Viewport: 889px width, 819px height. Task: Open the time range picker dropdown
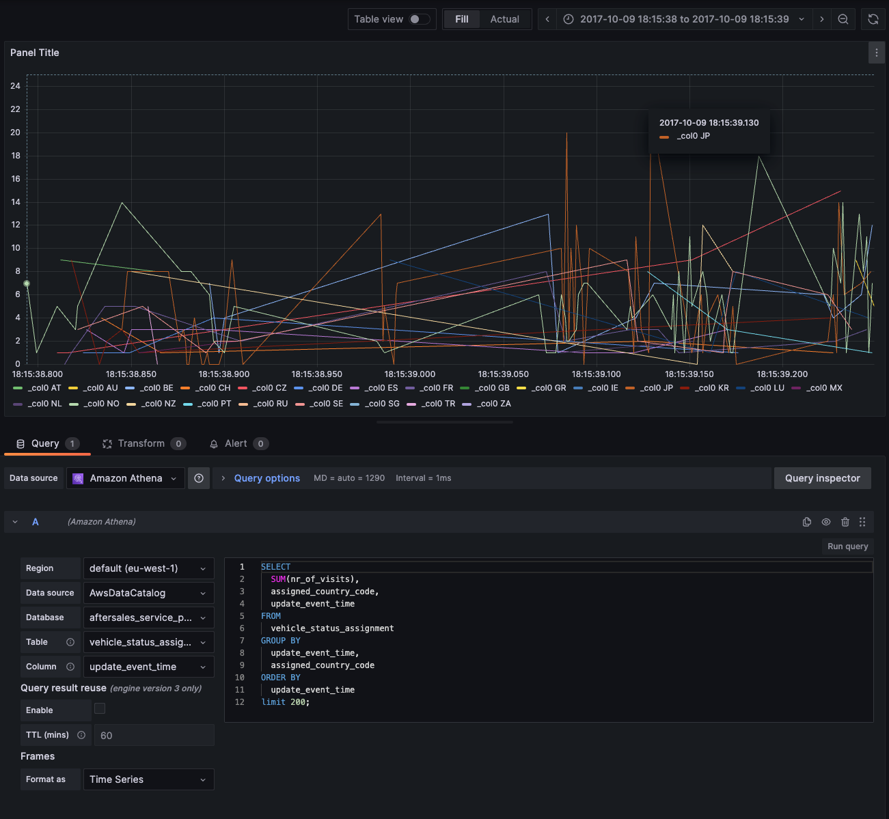click(684, 19)
